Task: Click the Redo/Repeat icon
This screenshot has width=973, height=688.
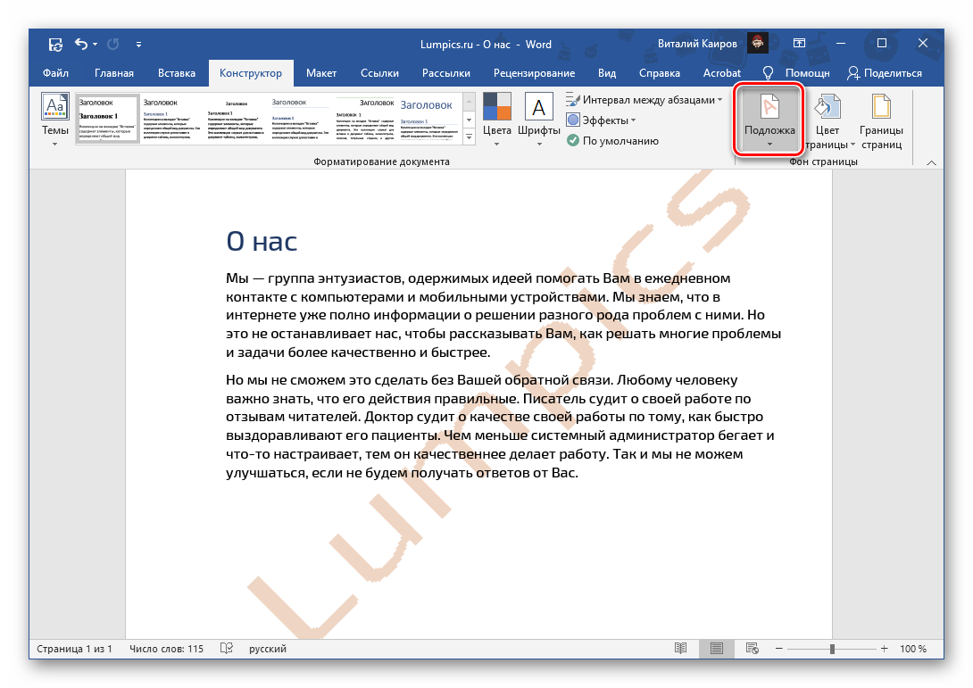Action: [113, 44]
